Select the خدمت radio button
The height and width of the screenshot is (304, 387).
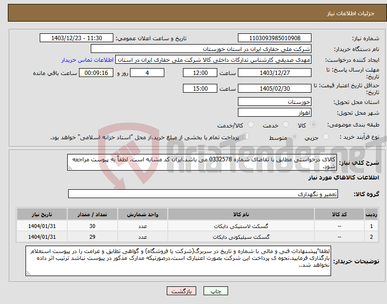pyautogui.click(x=285, y=125)
